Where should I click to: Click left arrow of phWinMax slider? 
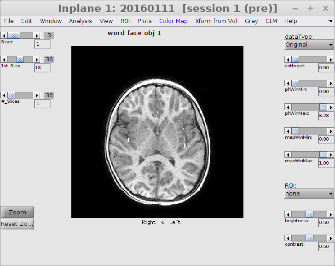tap(288, 107)
